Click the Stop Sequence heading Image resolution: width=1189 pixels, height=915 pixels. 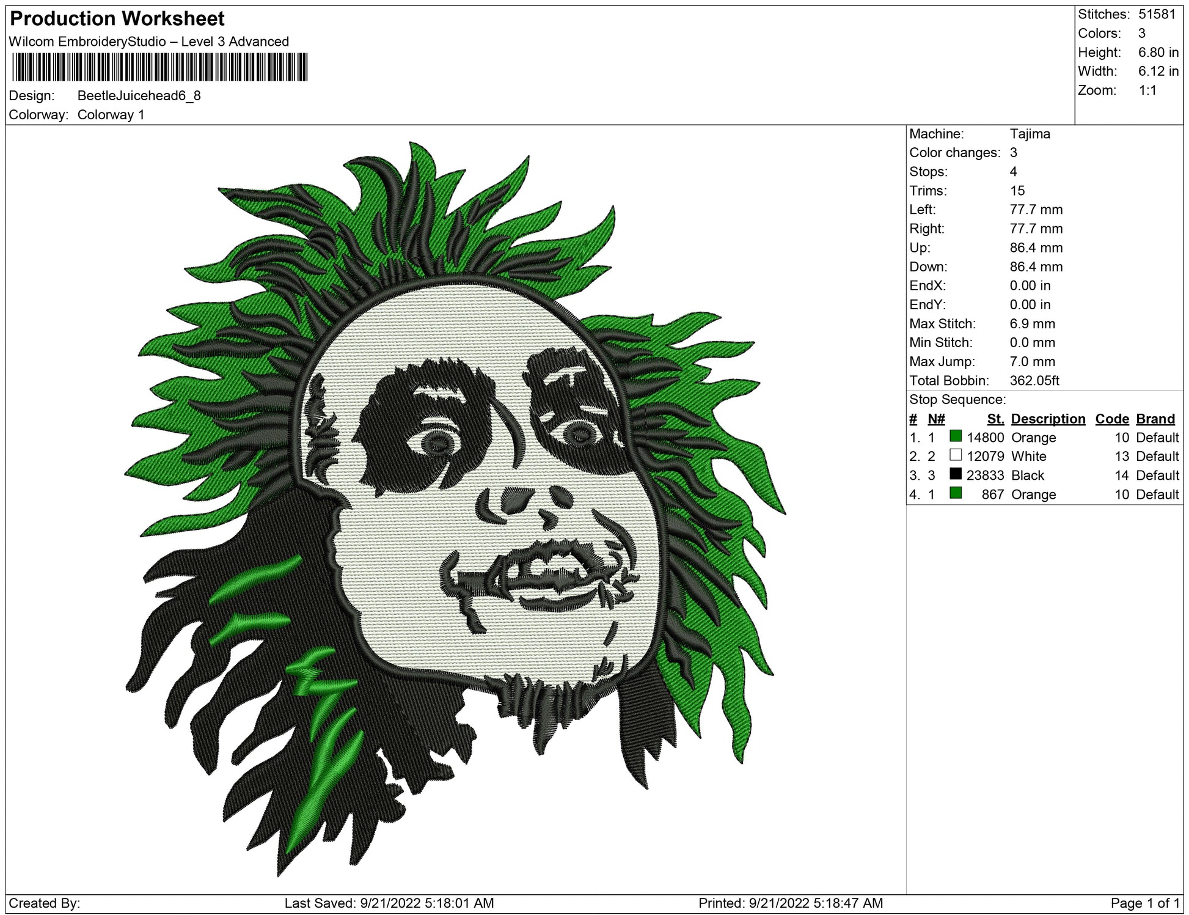[957, 400]
